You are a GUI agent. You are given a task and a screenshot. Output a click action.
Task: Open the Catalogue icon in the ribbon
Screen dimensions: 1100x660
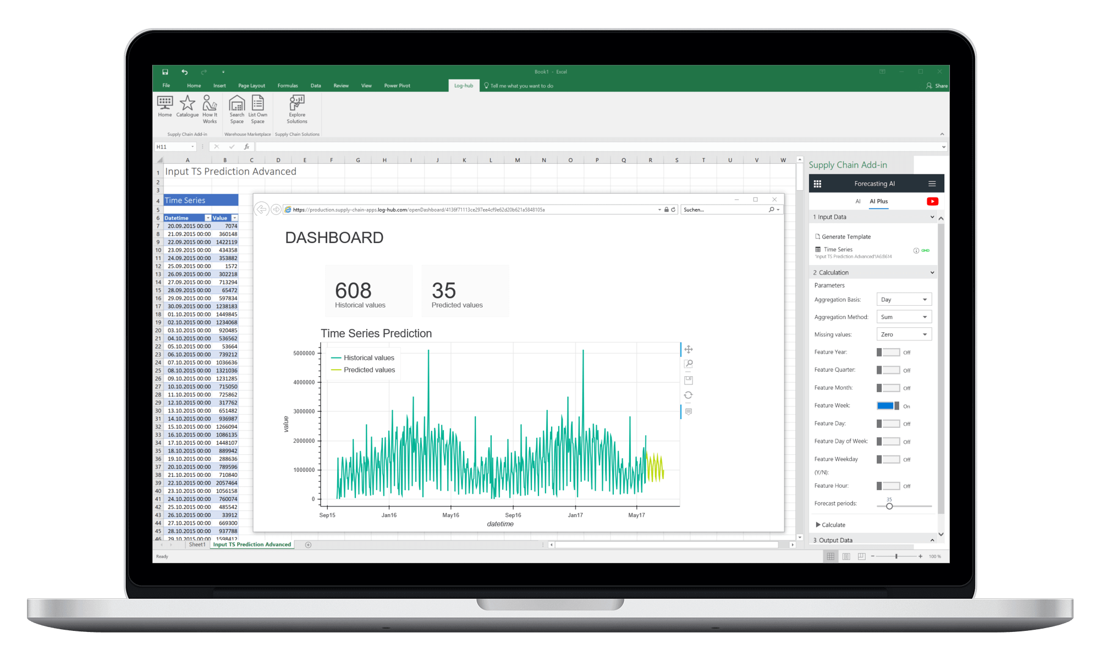click(187, 107)
